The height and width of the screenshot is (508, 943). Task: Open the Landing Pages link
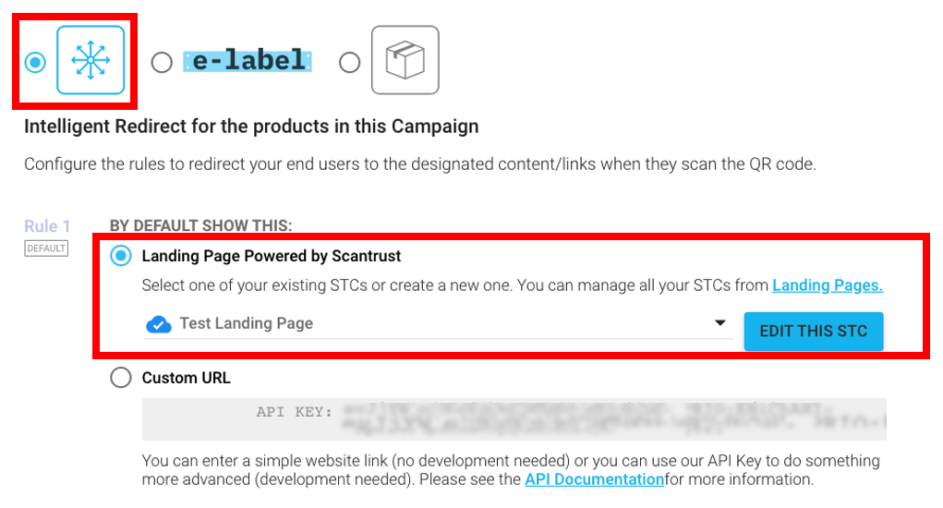(x=828, y=285)
